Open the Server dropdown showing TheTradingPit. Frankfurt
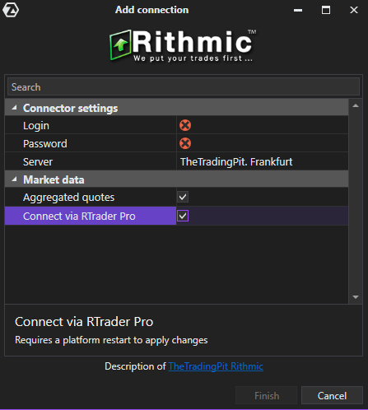 click(263, 161)
